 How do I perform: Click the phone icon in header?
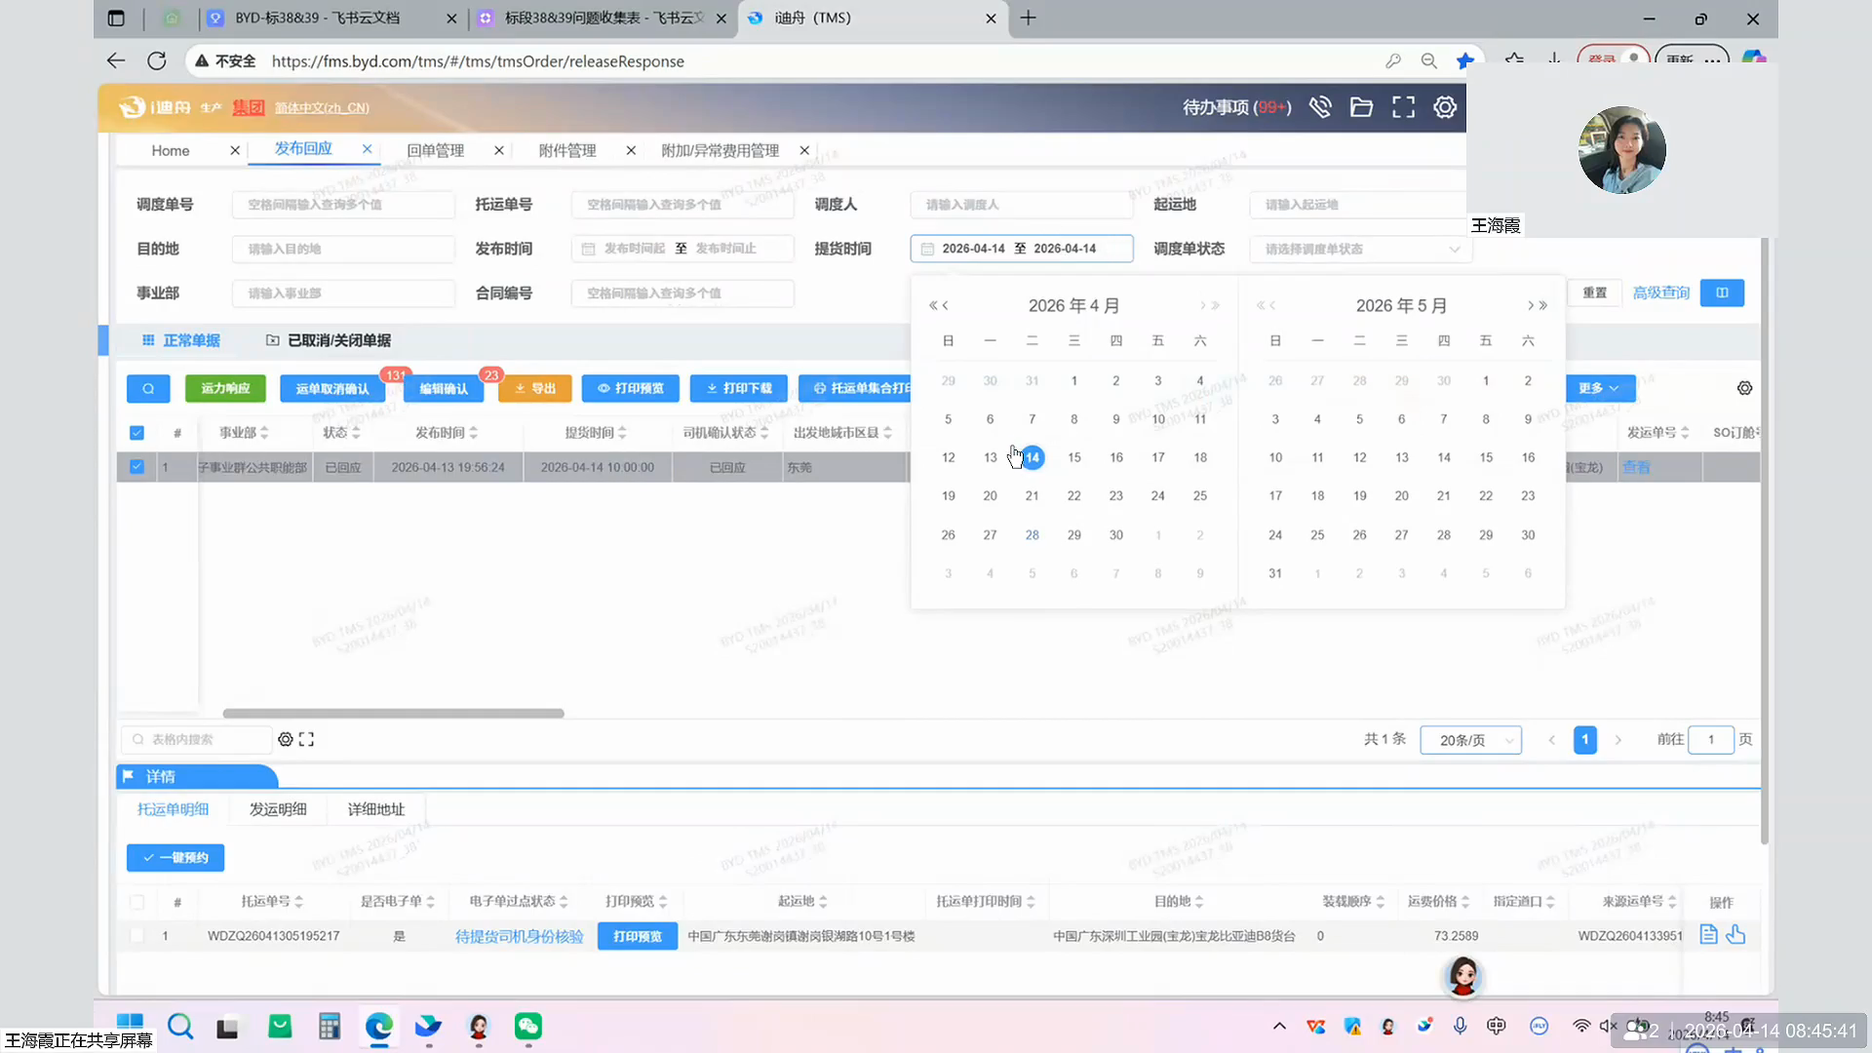coord(1320,107)
